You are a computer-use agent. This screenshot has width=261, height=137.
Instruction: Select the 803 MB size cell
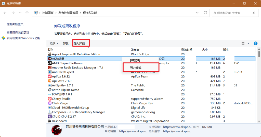point(215,76)
